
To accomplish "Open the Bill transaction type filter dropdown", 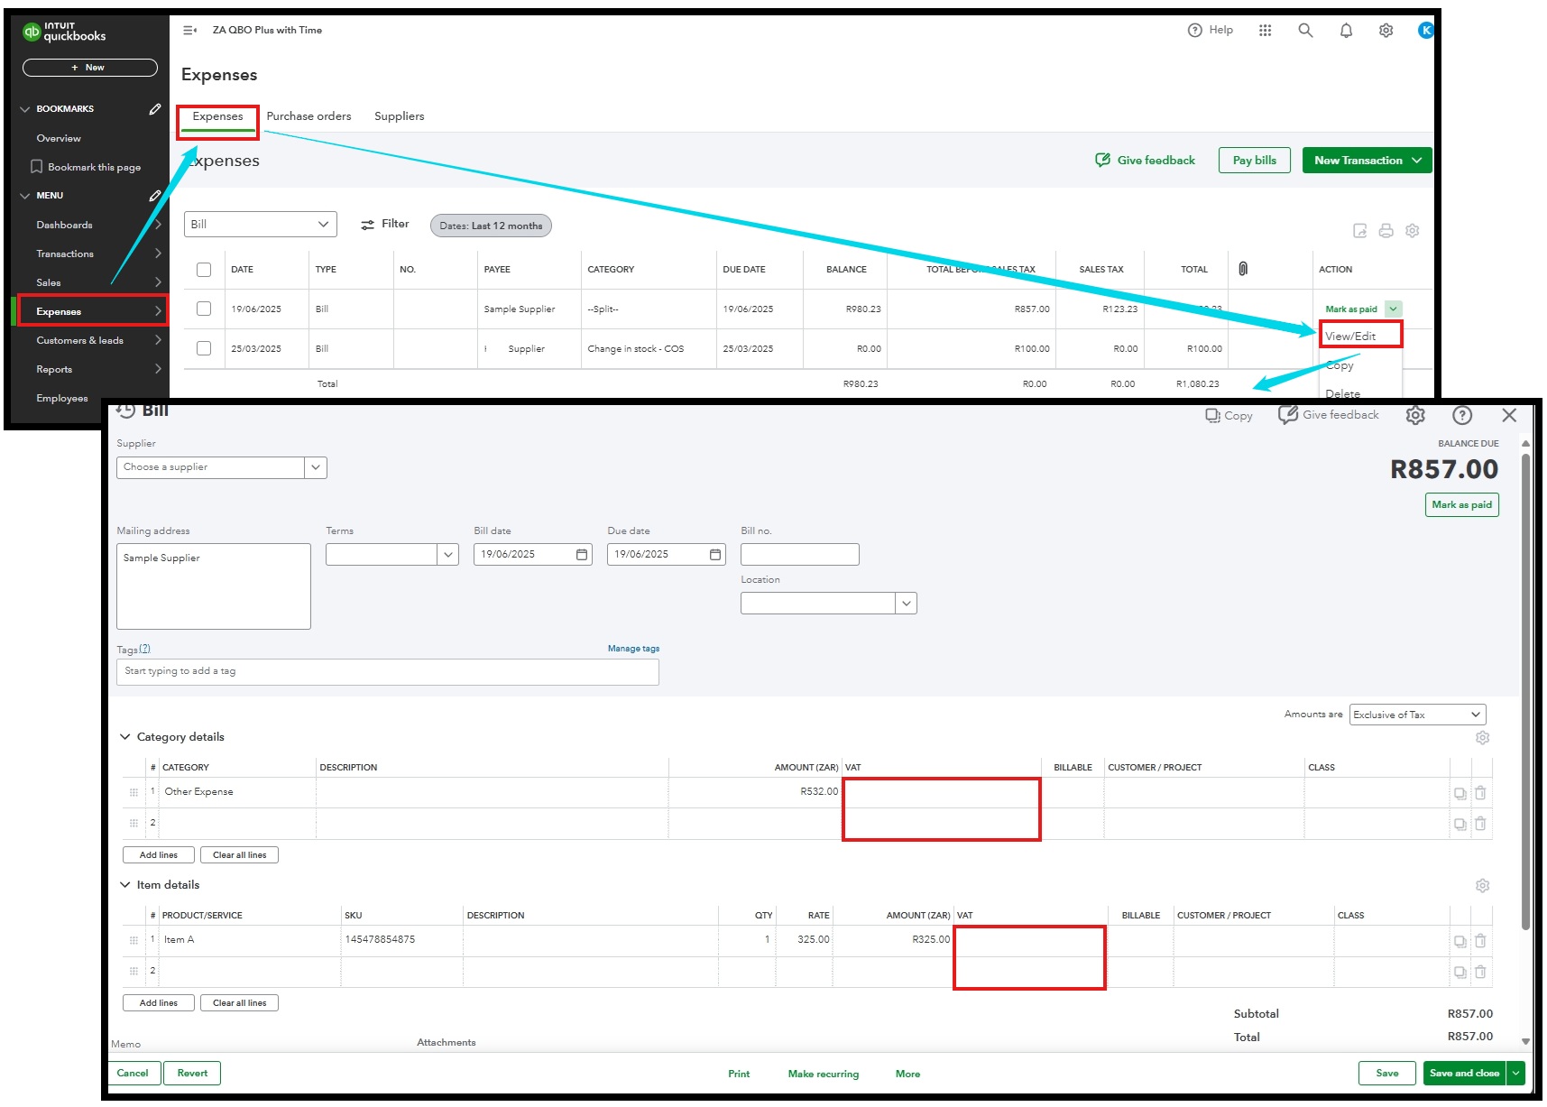I will pos(260,224).
